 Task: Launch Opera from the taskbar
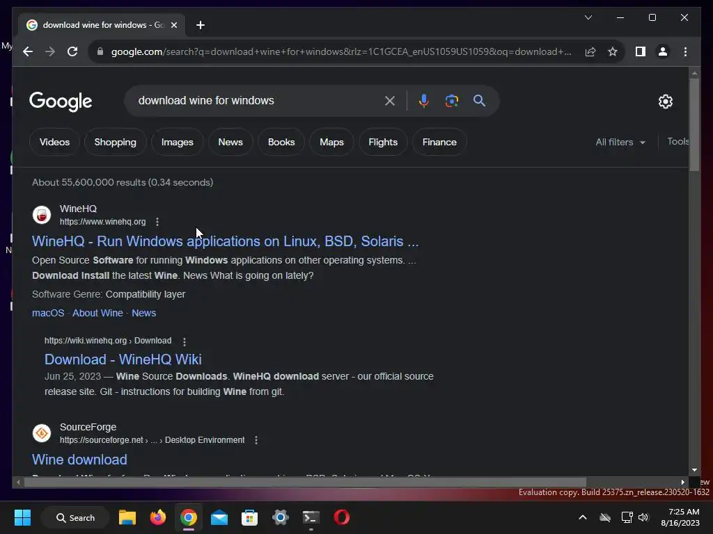[342, 517]
